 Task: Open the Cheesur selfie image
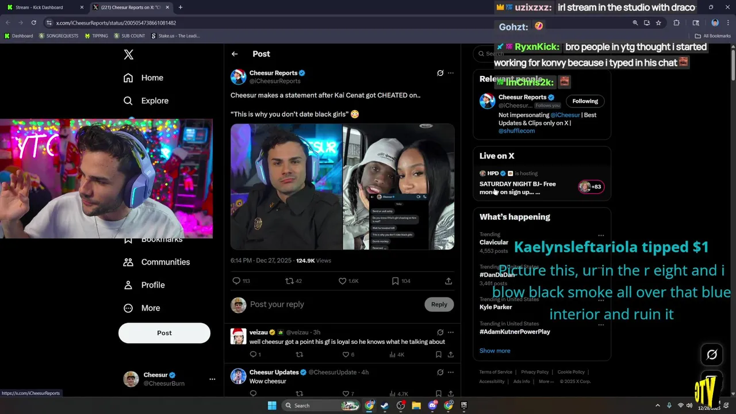(286, 187)
